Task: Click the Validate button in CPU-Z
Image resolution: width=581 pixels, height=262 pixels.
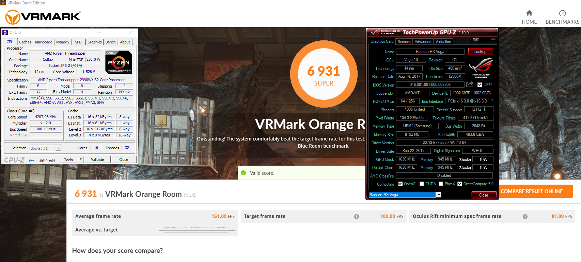Action: 97,160
